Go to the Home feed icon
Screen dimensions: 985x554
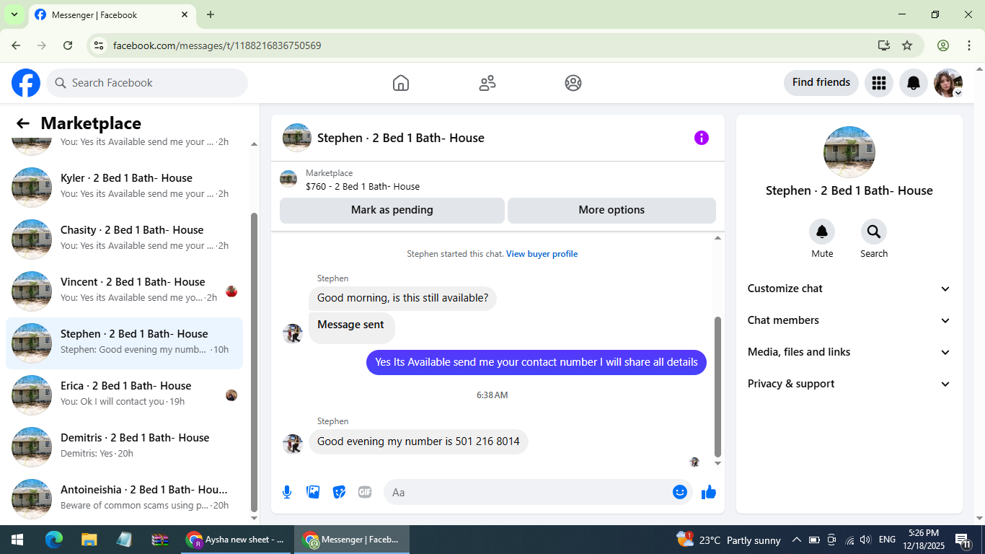pyautogui.click(x=401, y=83)
